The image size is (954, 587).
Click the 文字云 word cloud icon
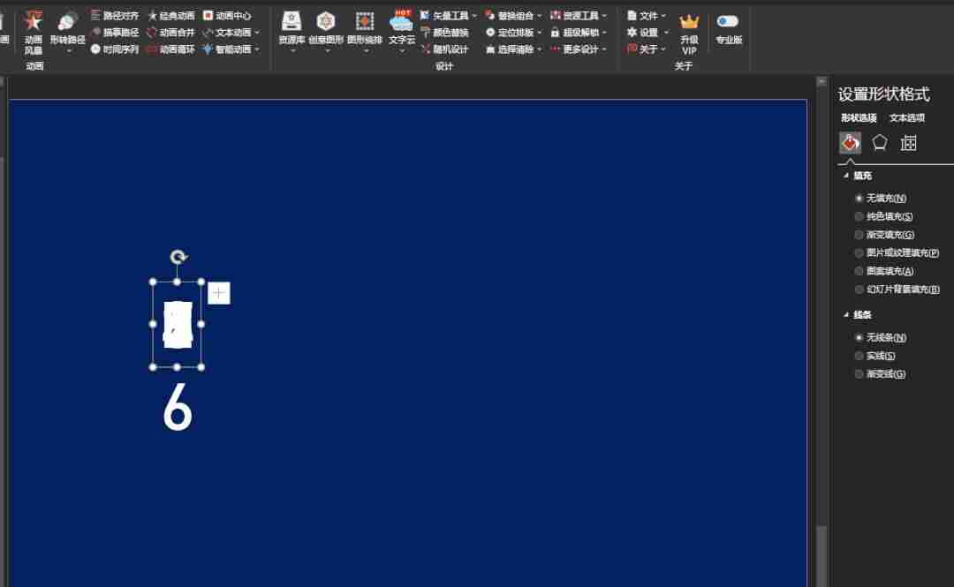point(402,28)
